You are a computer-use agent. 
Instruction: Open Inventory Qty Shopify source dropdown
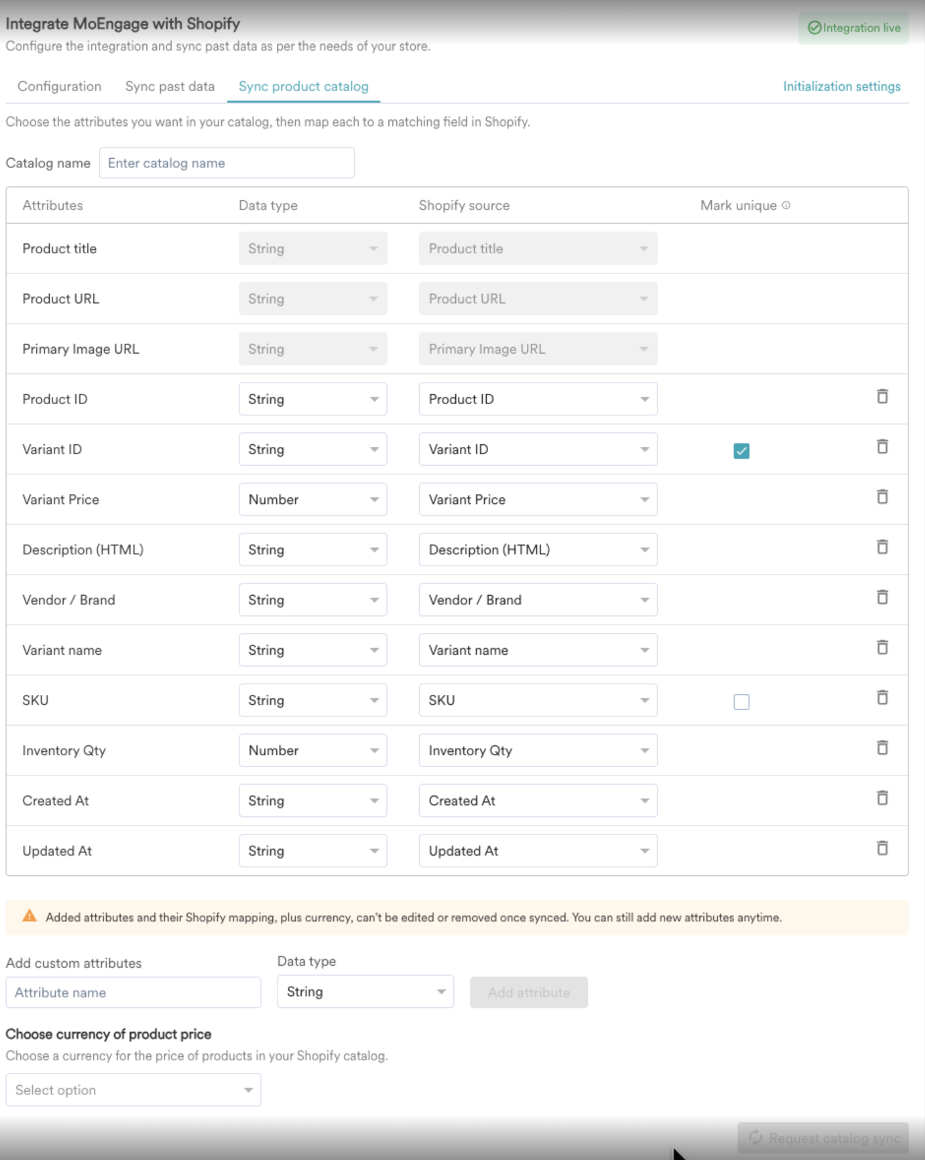pos(538,751)
